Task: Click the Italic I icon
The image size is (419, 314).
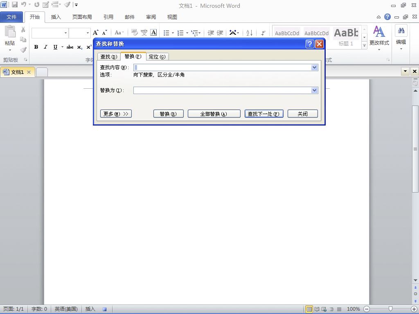Action: (x=45, y=47)
